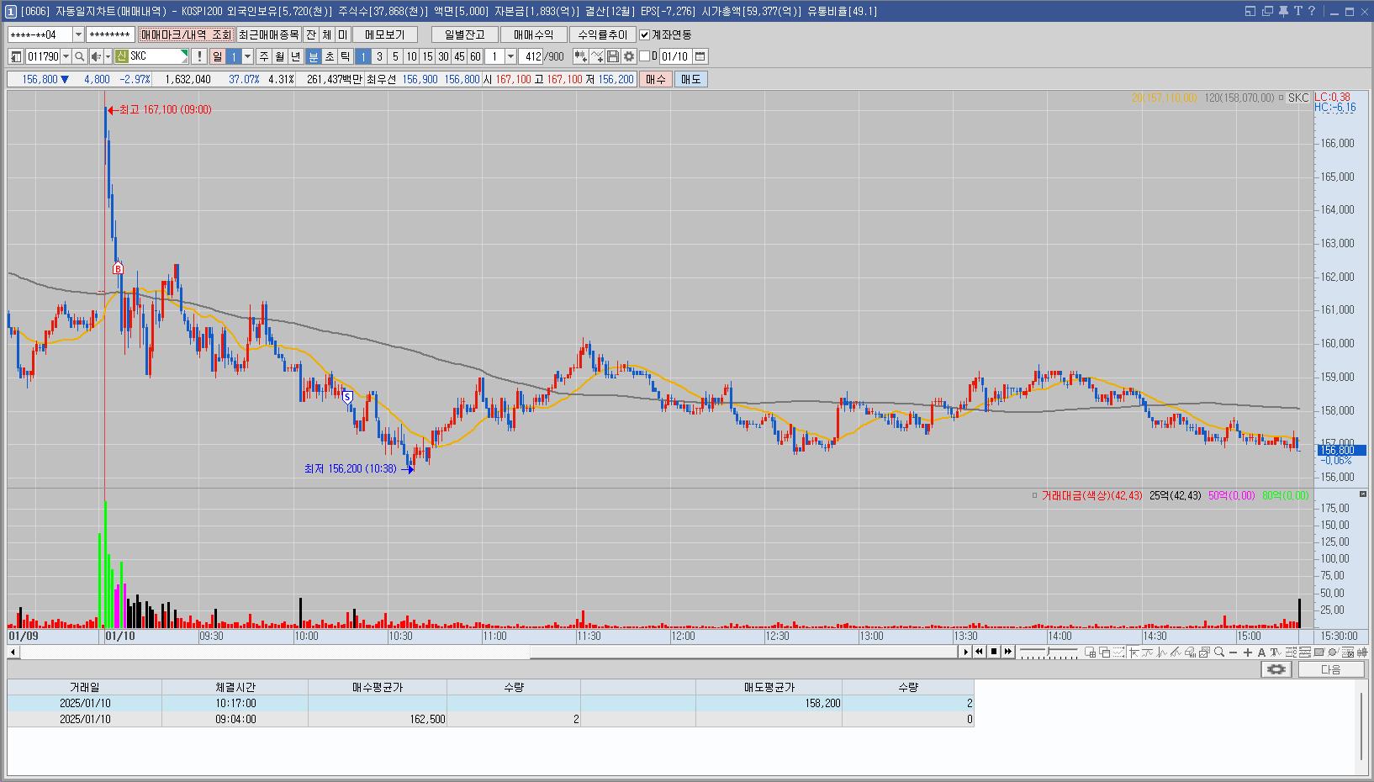Open the account number dropdown
This screenshot has height=782, width=1374.
(x=79, y=34)
